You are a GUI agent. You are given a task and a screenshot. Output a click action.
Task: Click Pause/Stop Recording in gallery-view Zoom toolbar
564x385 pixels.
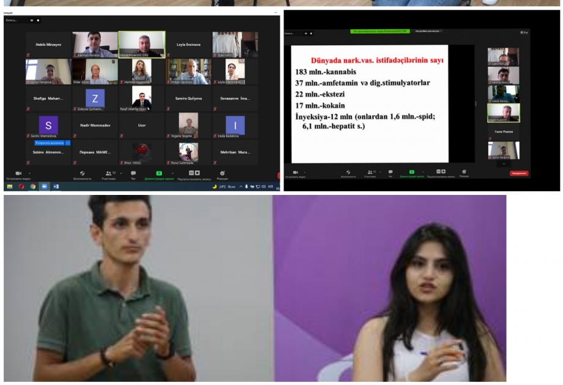(x=194, y=175)
